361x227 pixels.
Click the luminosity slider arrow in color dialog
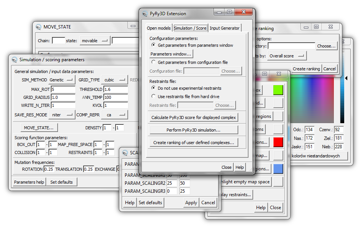click(346, 78)
